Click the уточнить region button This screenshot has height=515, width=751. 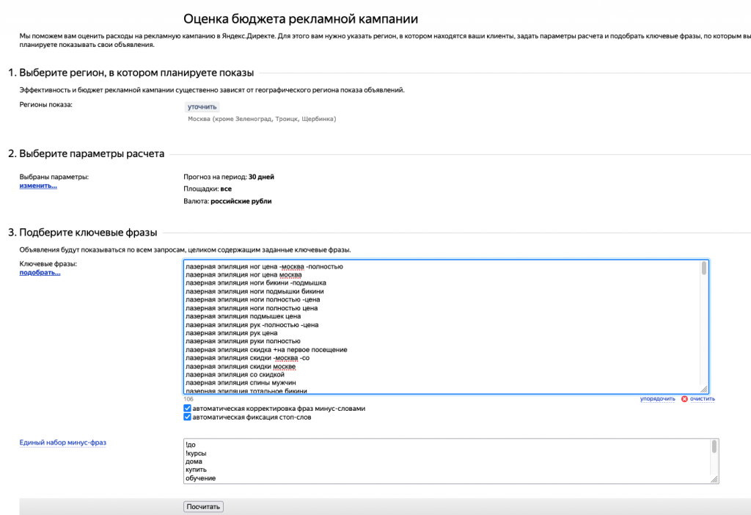coord(202,107)
